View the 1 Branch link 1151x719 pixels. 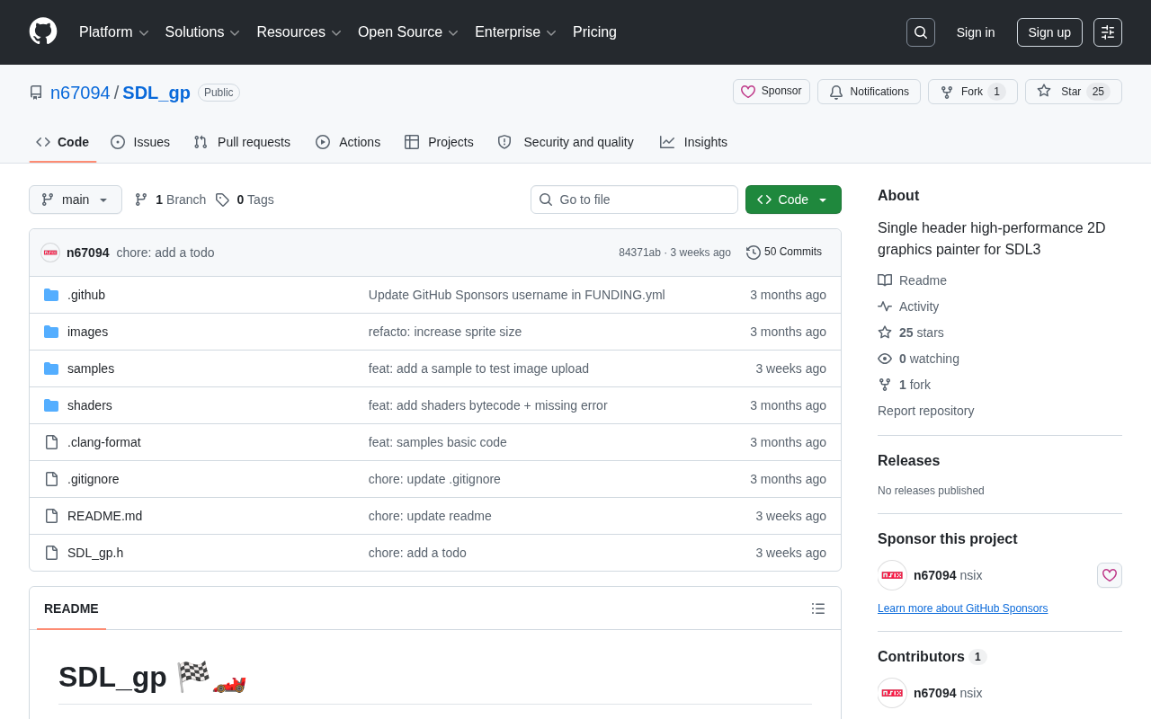coord(170,200)
